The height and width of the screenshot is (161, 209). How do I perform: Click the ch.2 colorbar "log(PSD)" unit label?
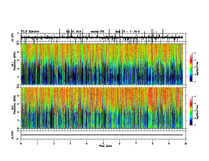coord(197,112)
